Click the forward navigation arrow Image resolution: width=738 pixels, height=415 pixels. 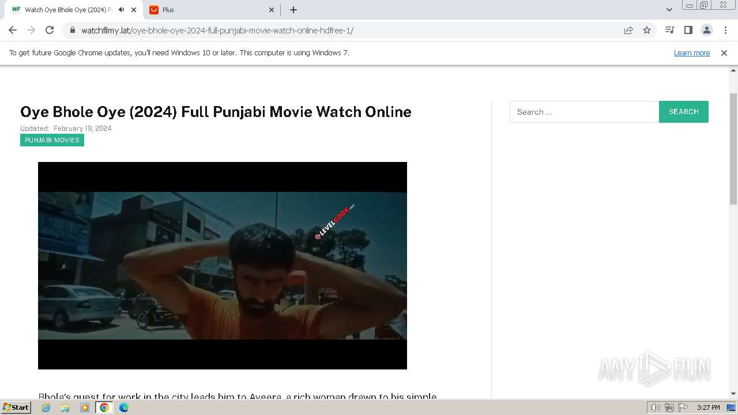tap(31, 30)
